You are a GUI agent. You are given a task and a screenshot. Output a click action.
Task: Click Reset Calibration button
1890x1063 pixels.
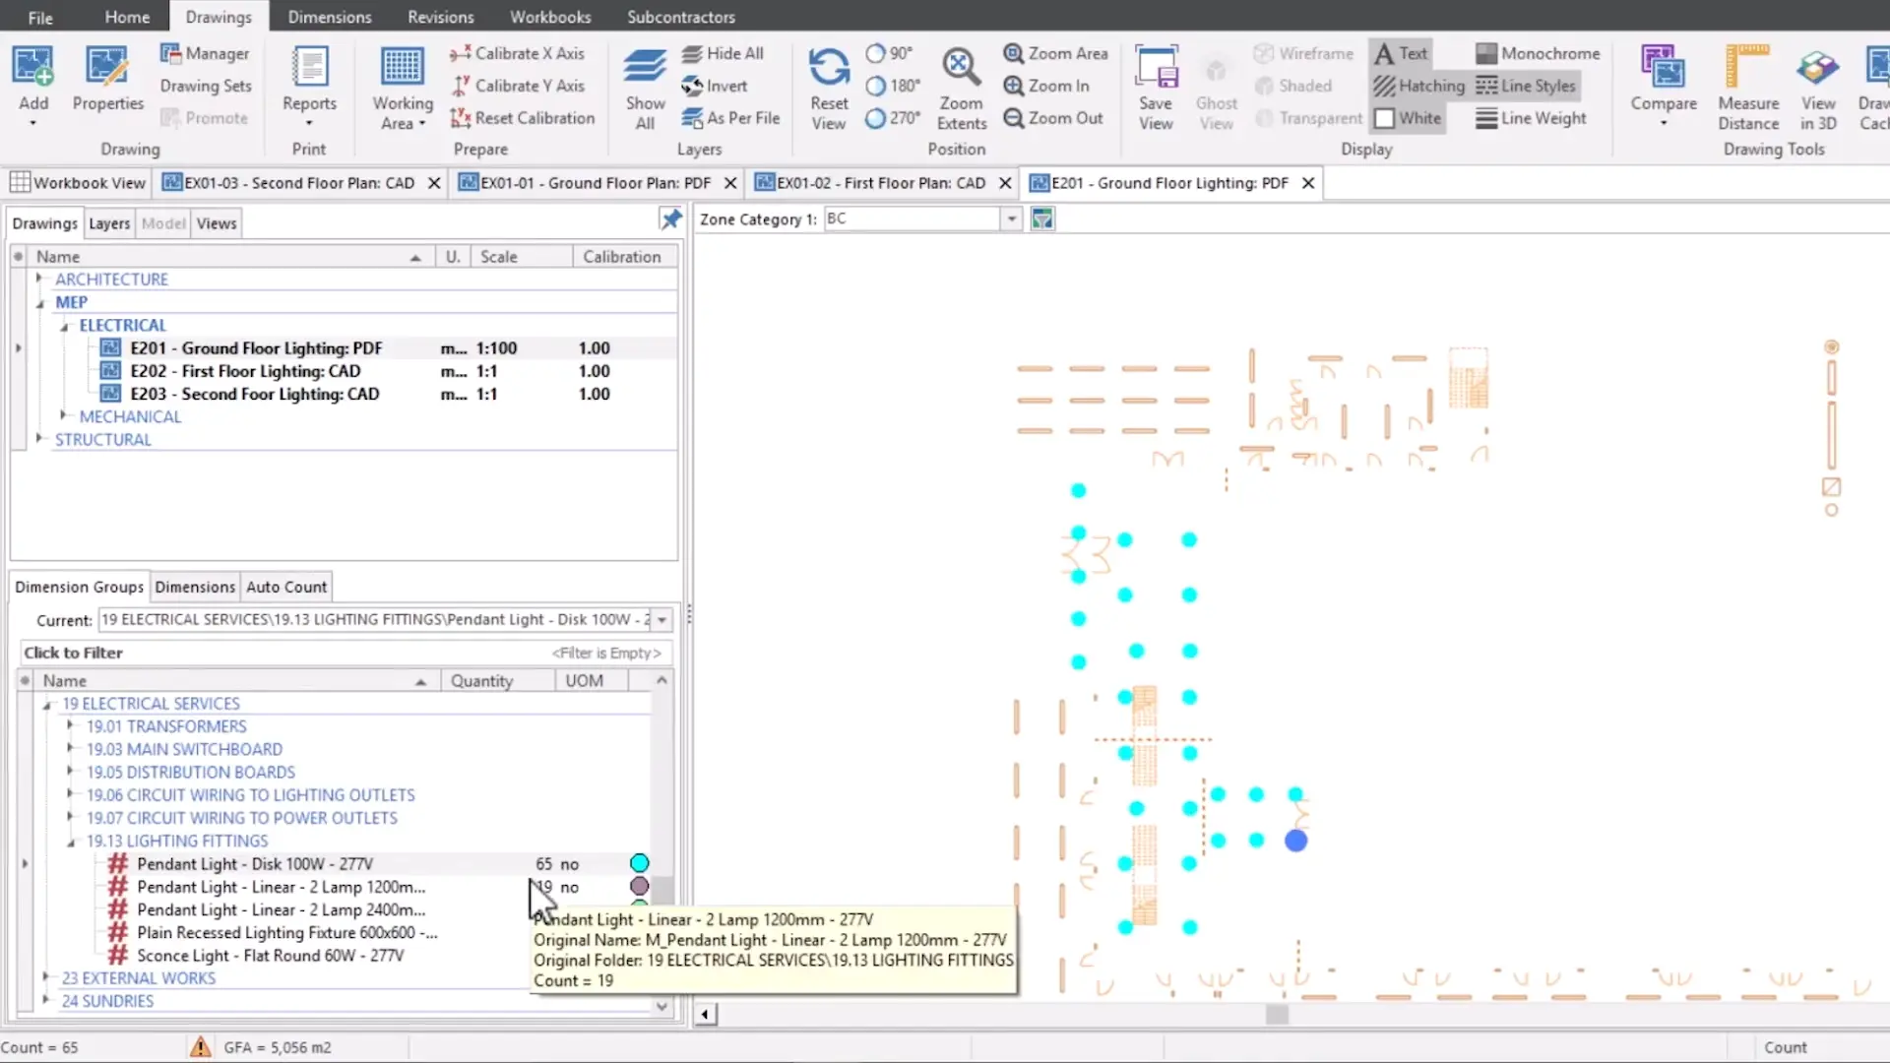point(523,118)
